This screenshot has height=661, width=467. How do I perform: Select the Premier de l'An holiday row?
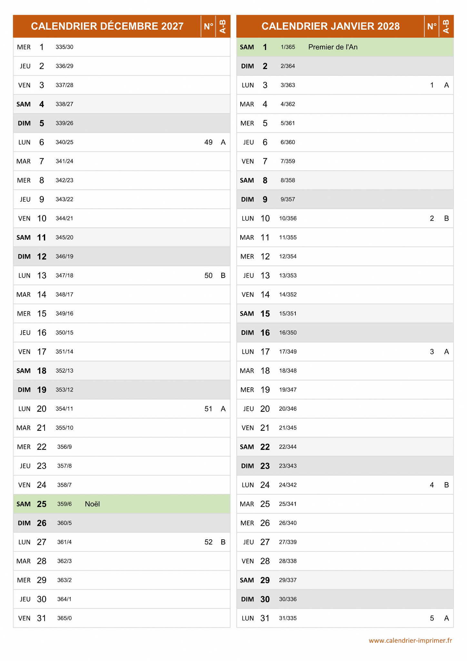point(345,47)
